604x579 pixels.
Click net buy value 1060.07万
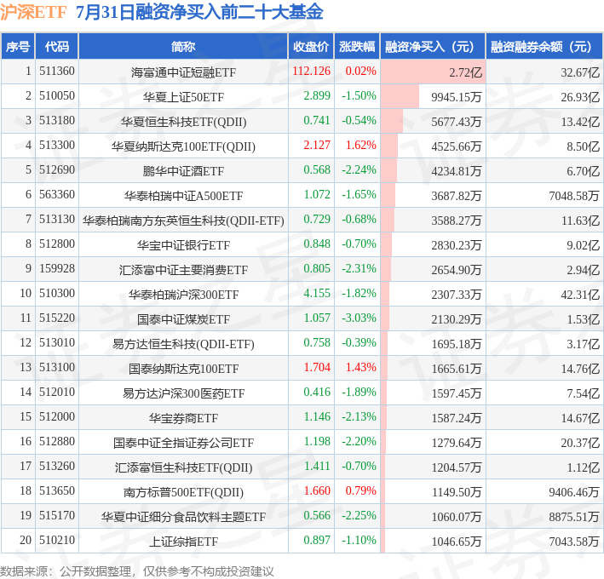tap(456, 515)
